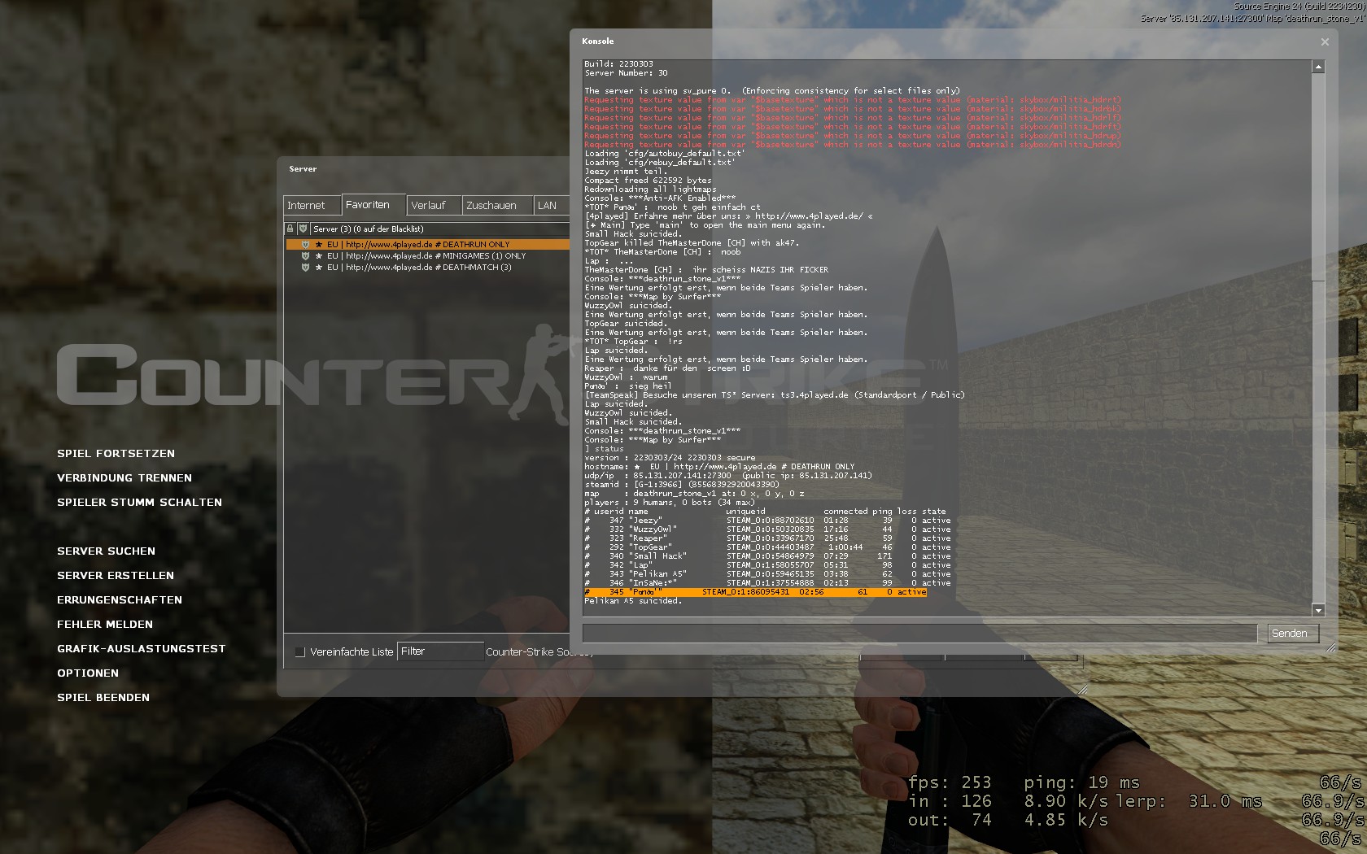Image resolution: width=1367 pixels, height=854 pixels.
Task: Click the 'TopGear' player status row
Action: click(x=767, y=547)
